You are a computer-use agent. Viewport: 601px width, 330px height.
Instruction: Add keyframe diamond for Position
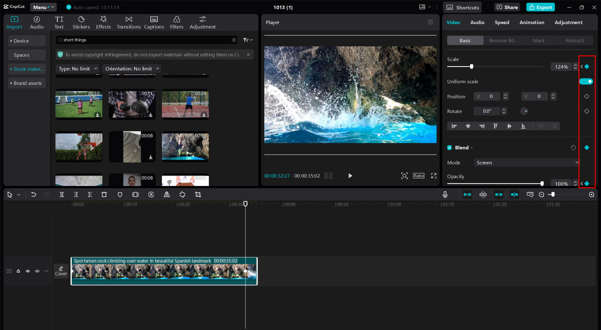coord(586,96)
